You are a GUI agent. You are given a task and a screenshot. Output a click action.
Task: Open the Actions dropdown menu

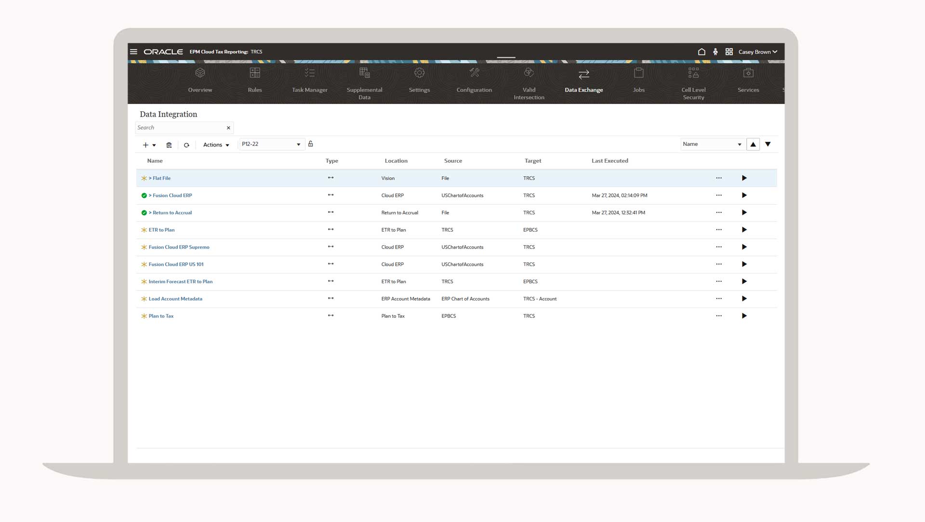[x=216, y=145]
